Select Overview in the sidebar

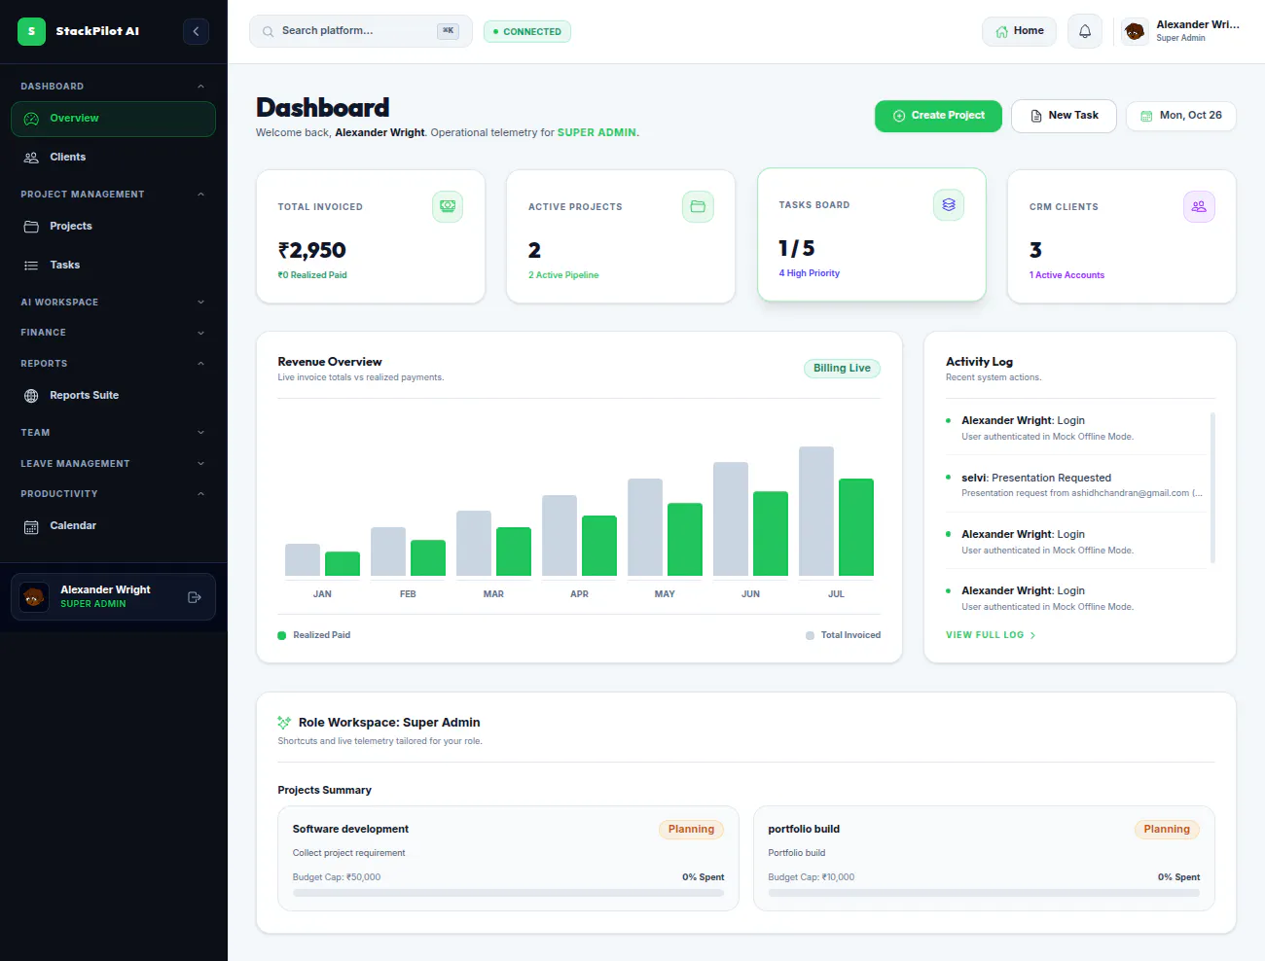[x=113, y=119]
